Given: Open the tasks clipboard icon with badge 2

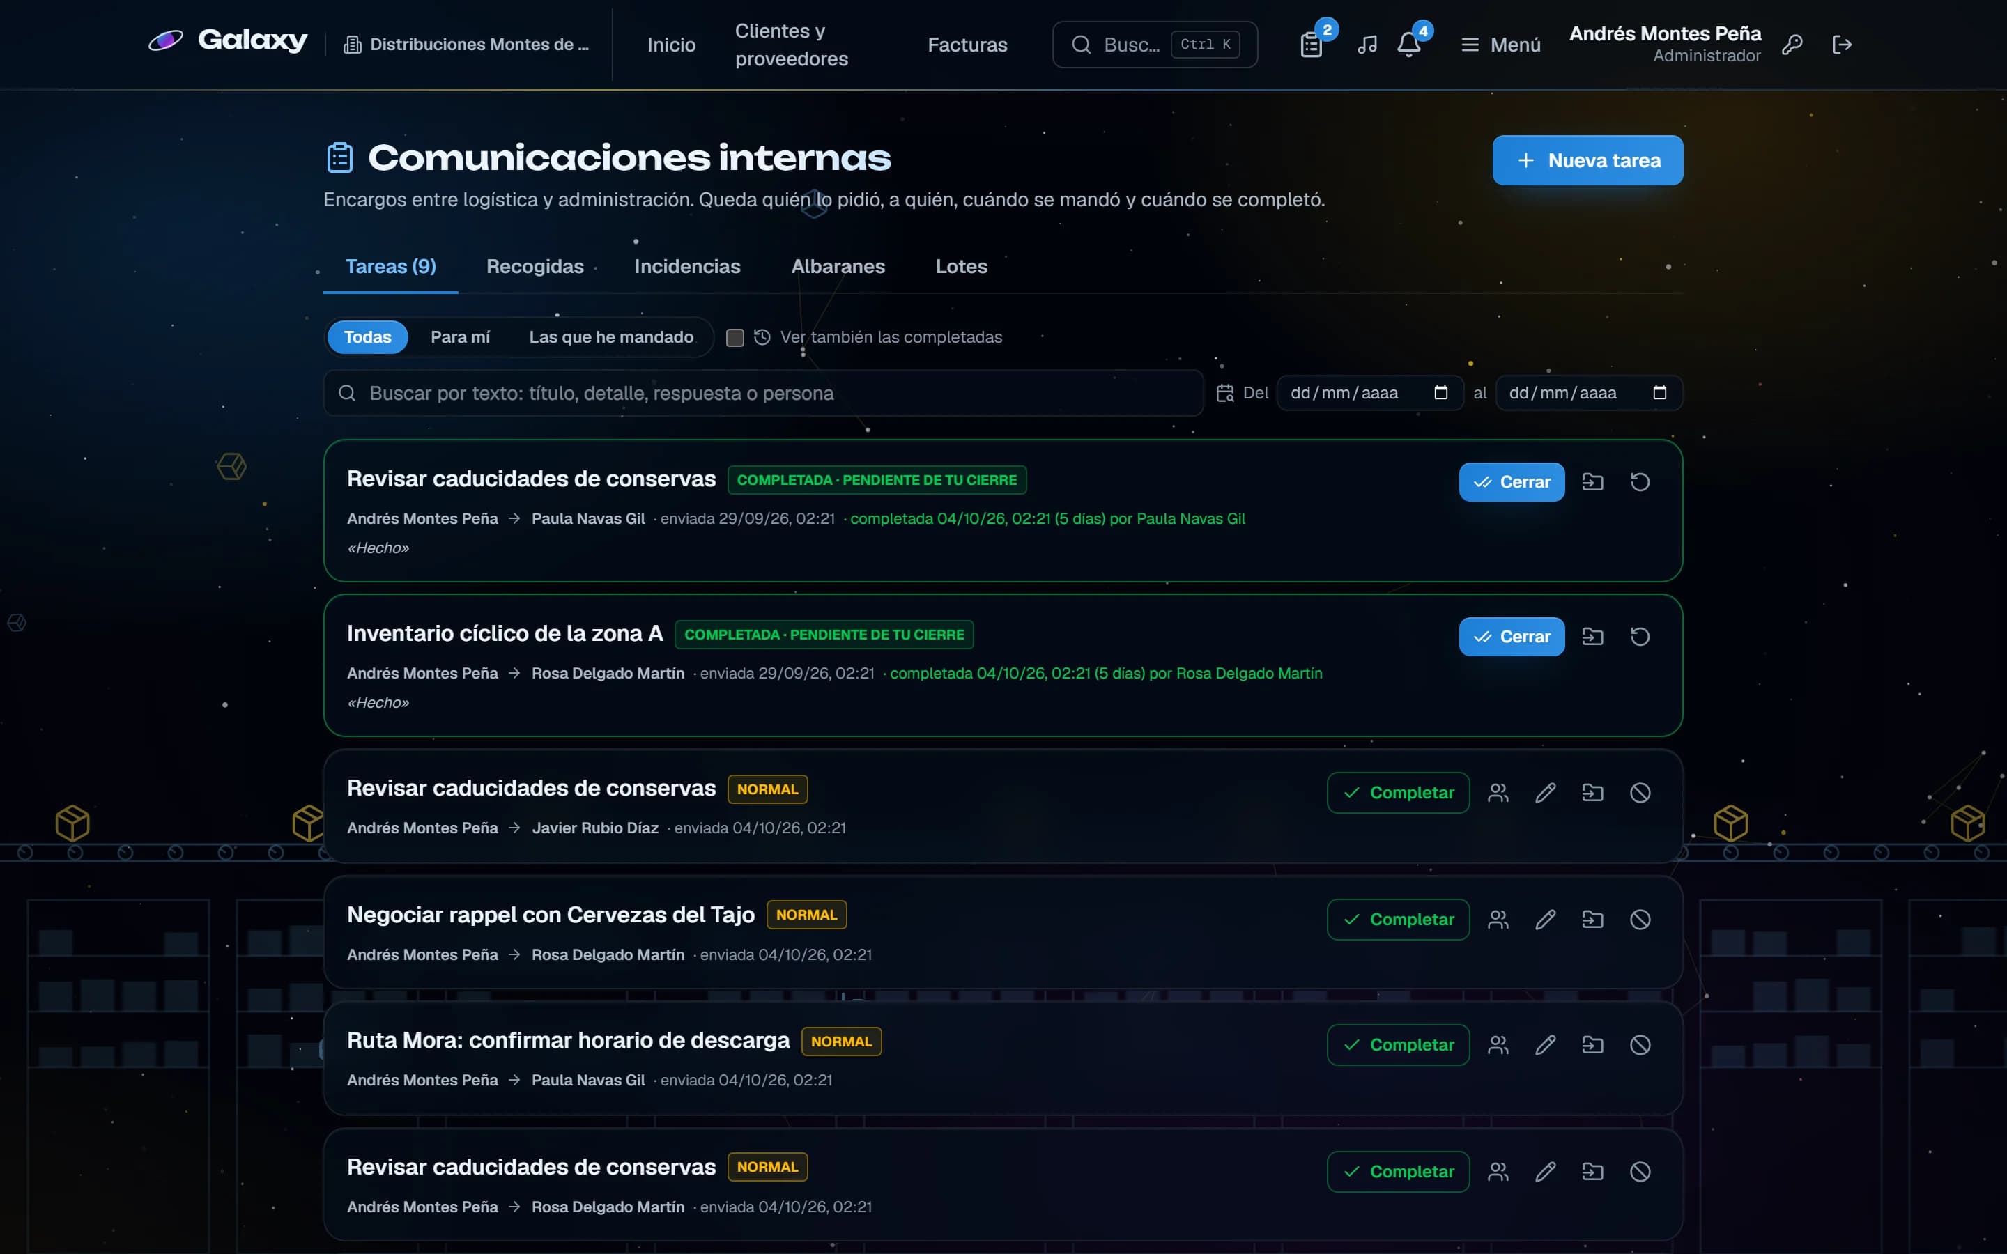Looking at the screenshot, I should pyautogui.click(x=1312, y=45).
